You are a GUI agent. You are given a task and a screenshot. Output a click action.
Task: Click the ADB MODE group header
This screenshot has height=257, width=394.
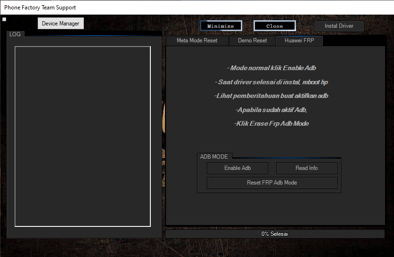(x=214, y=157)
